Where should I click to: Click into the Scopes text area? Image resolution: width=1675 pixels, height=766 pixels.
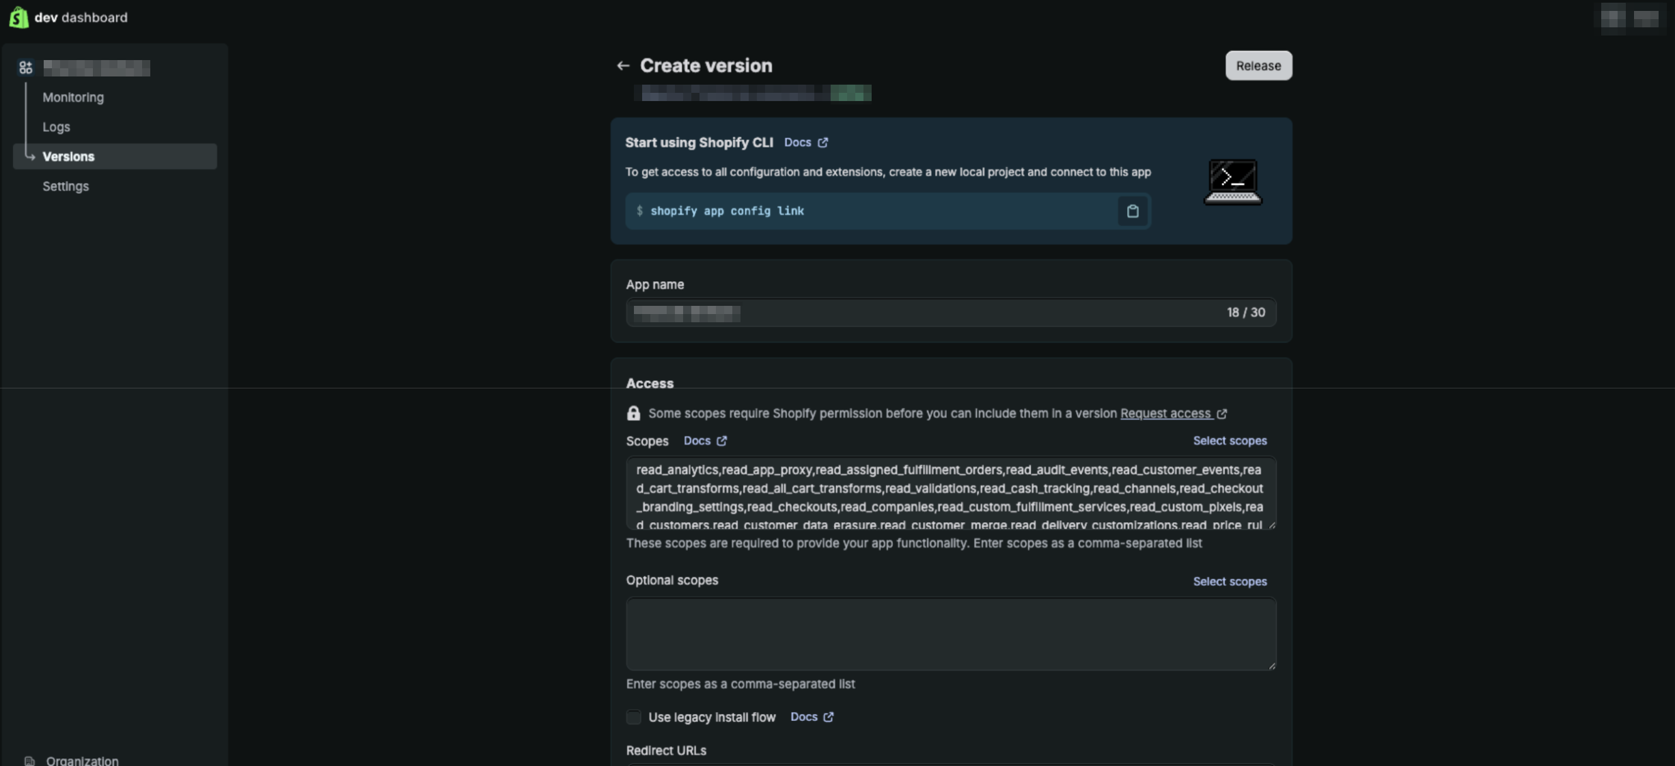(x=951, y=494)
